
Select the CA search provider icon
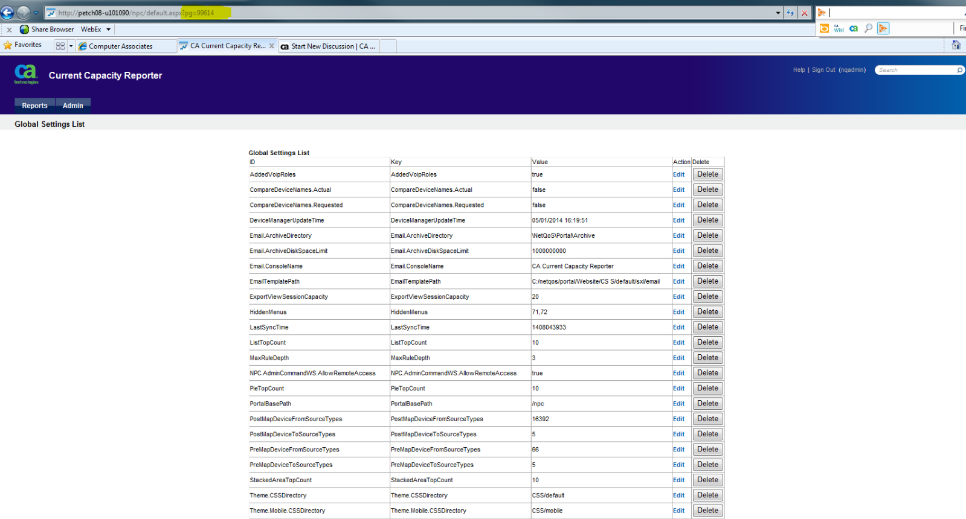(854, 28)
